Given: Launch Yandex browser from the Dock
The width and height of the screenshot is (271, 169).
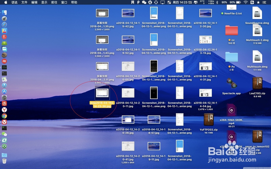Looking at the screenshot, I should tap(4, 110).
